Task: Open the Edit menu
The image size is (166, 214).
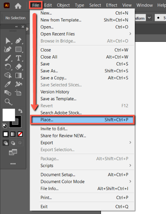Action: [48, 5]
